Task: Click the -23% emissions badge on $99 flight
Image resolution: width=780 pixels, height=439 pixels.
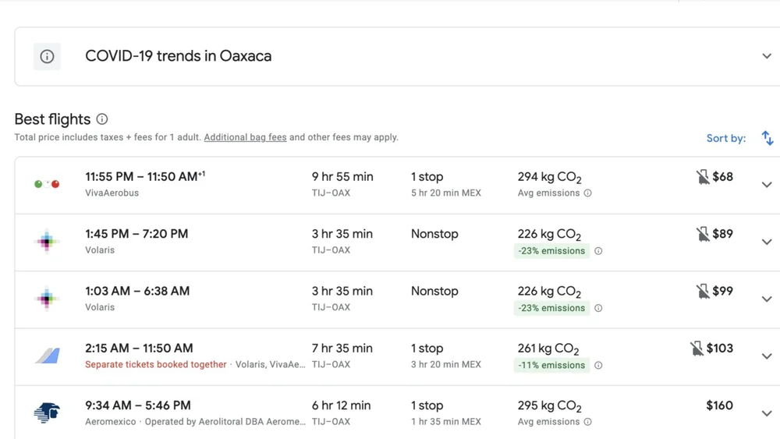Action: pyautogui.click(x=551, y=308)
